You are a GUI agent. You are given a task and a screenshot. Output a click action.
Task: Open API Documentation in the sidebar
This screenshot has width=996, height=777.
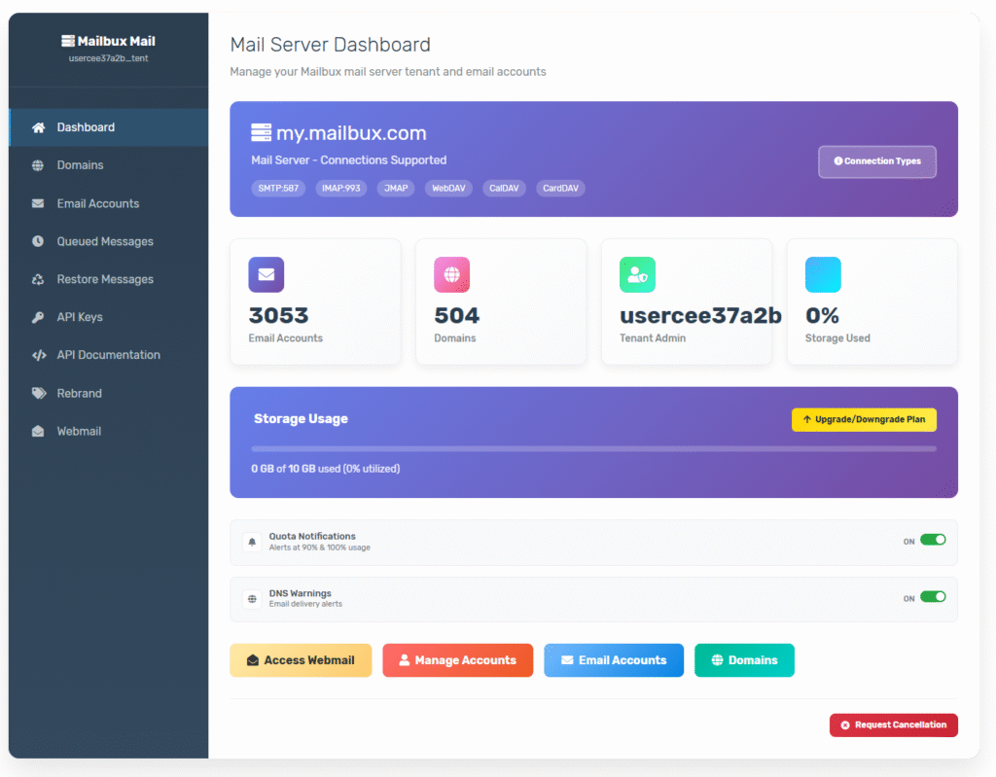[109, 355]
